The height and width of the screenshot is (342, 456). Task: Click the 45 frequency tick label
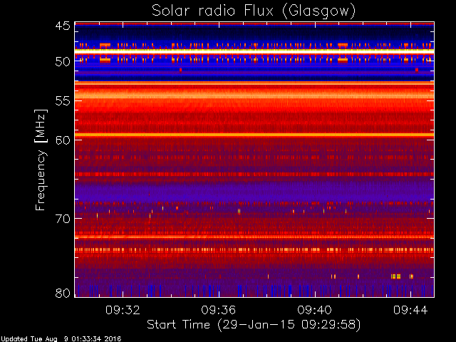click(x=63, y=26)
